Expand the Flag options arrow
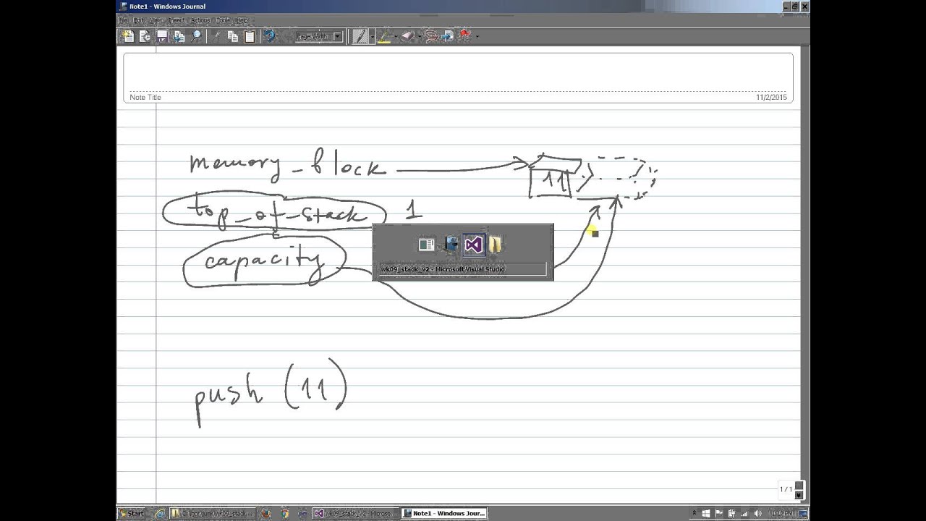This screenshot has height=521, width=926. point(477,36)
